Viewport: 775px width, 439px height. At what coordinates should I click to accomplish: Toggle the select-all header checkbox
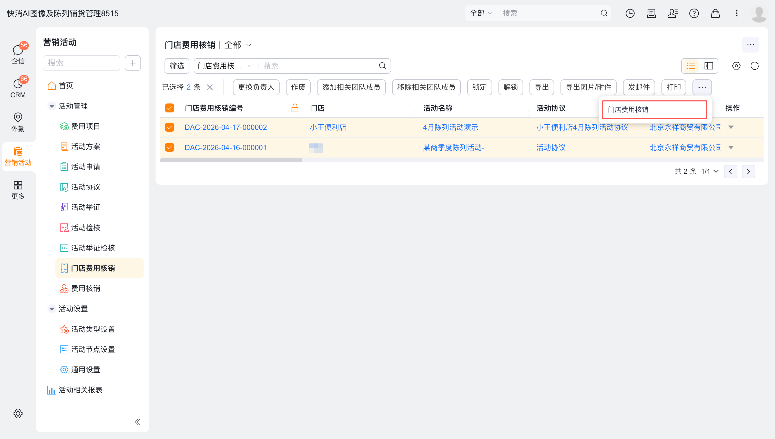coord(170,108)
